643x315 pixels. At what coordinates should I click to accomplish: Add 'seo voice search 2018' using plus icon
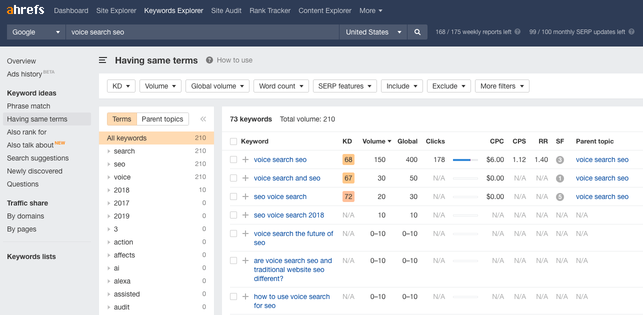point(245,215)
